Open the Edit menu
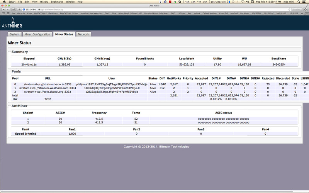The image size is (309, 193). 27,2
